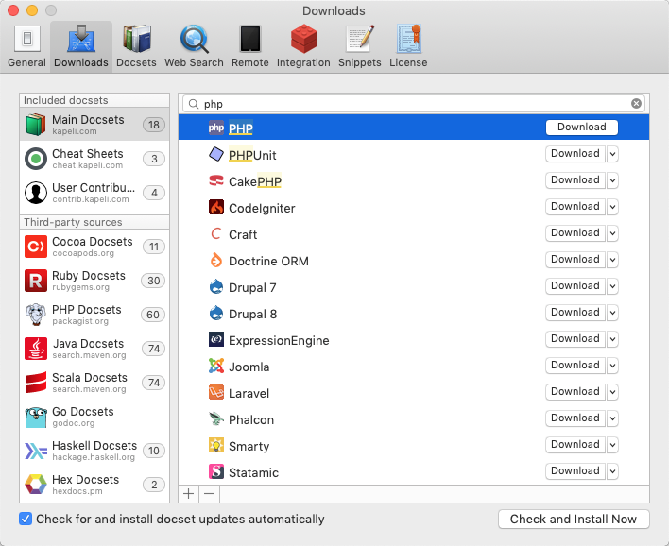Select the Downloads toolbar tab
The height and width of the screenshot is (546, 669).
(x=81, y=47)
